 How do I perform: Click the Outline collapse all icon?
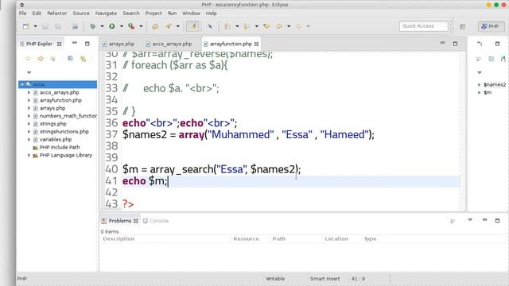(x=492, y=59)
